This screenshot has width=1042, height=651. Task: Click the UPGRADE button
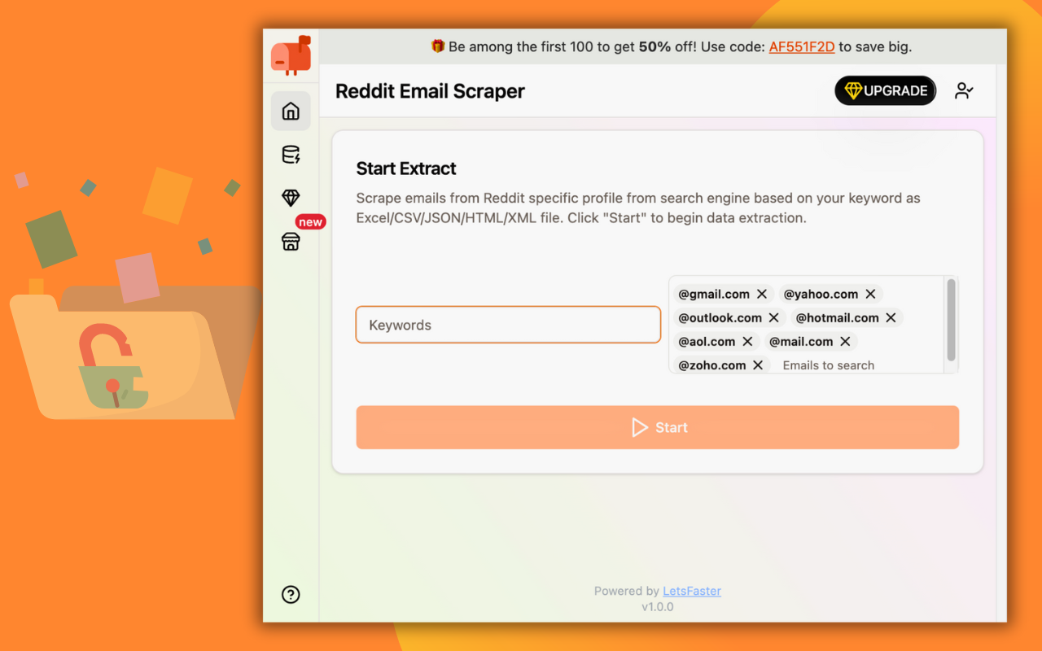[x=886, y=91]
